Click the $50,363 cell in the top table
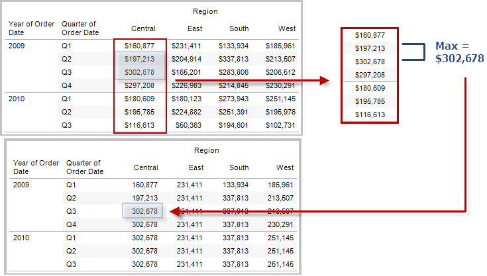Screen dimensions: 487x276 (188, 125)
